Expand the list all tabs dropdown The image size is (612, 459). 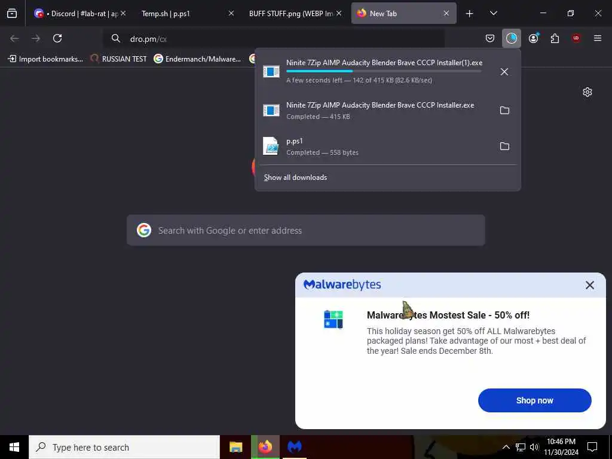click(x=493, y=14)
